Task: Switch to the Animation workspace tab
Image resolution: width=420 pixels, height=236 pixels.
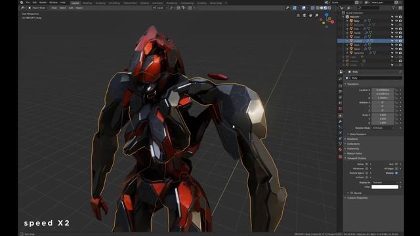Action: tap(157, 3)
